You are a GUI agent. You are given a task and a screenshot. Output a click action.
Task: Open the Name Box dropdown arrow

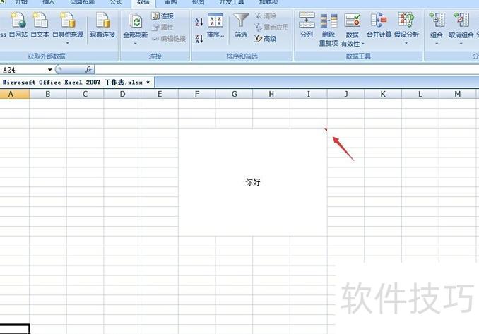pos(49,70)
